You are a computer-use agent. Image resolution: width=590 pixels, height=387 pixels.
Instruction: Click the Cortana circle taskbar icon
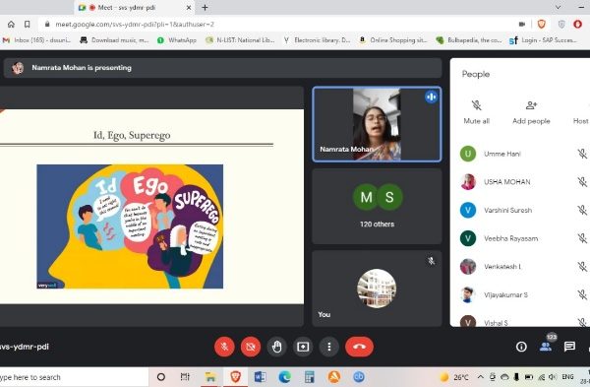161,377
